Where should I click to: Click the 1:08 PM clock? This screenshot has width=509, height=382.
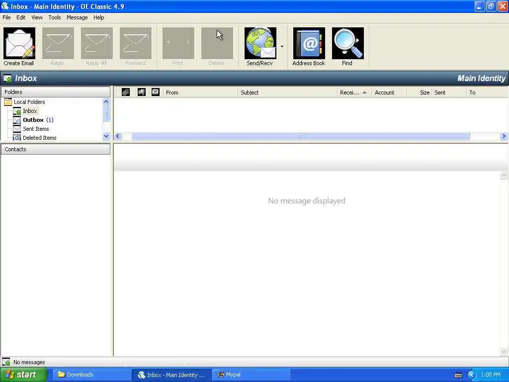pyautogui.click(x=491, y=375)
